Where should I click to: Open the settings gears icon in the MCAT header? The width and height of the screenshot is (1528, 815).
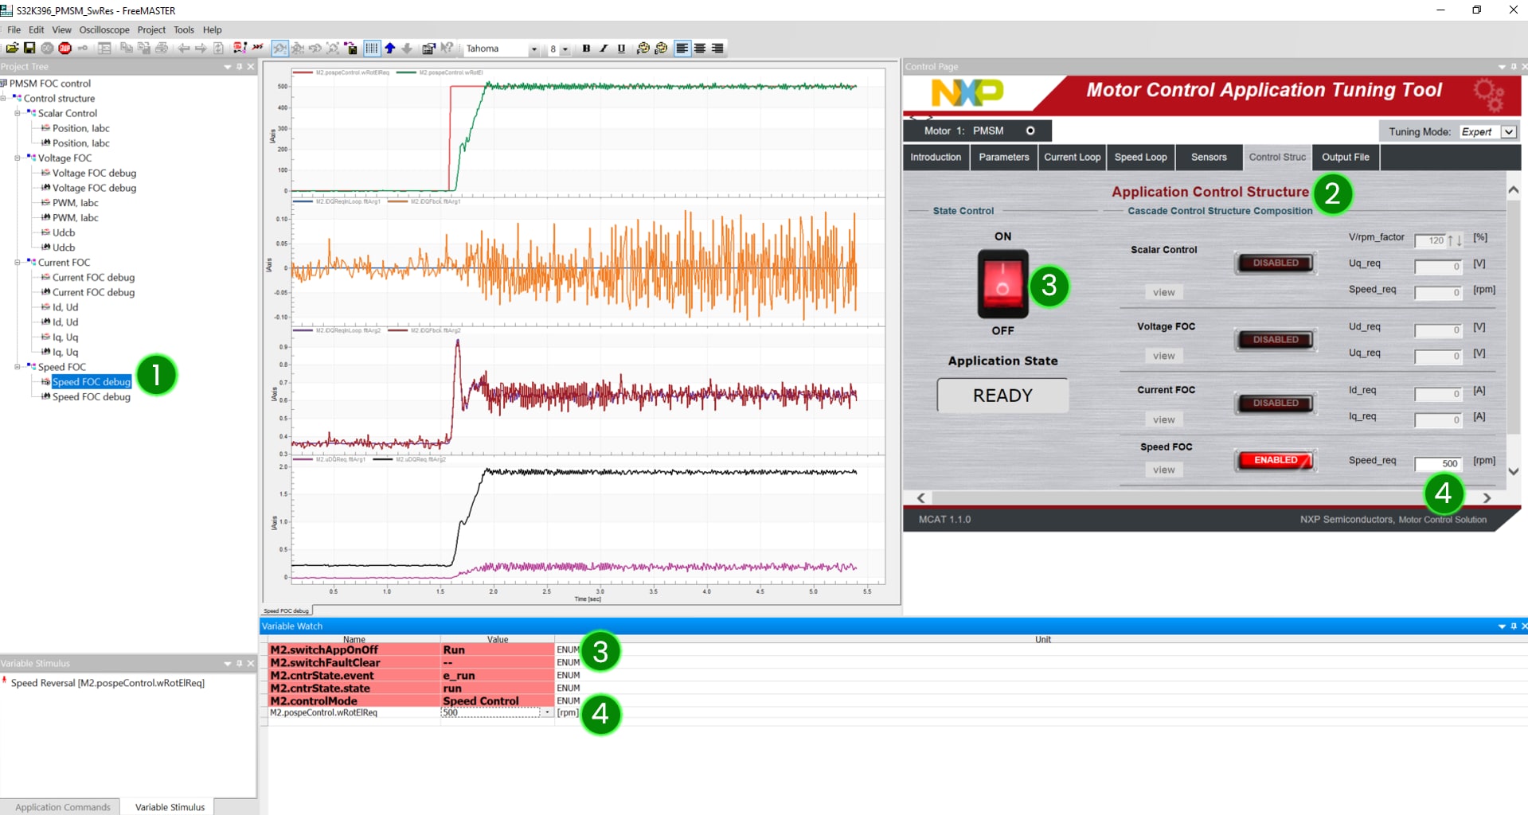coord(1487,95)
